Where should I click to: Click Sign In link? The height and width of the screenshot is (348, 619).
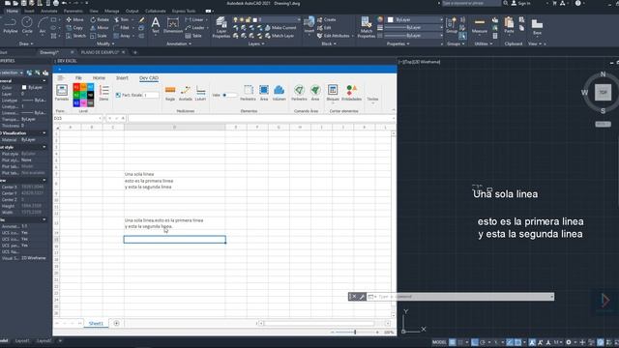click(x=521, y=3)
